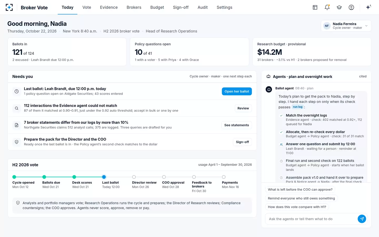The width and height of the screenshot is (379, 237).
Task: Go to the Brokers tab
Action: pyautogui.click(x=134, y=7)
